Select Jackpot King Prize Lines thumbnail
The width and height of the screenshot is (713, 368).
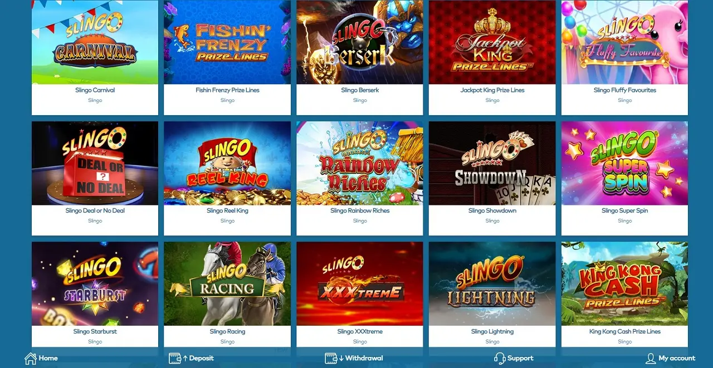[x=492, y=42]
